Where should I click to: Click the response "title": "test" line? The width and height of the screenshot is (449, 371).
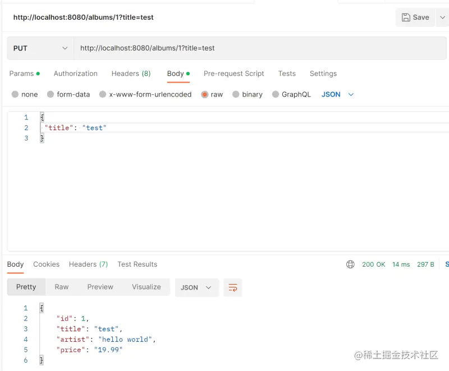click(89, 329)
